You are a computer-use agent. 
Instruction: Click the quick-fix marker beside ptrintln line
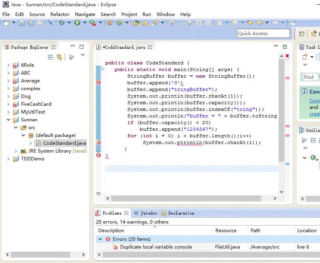(x=98, y=142)
